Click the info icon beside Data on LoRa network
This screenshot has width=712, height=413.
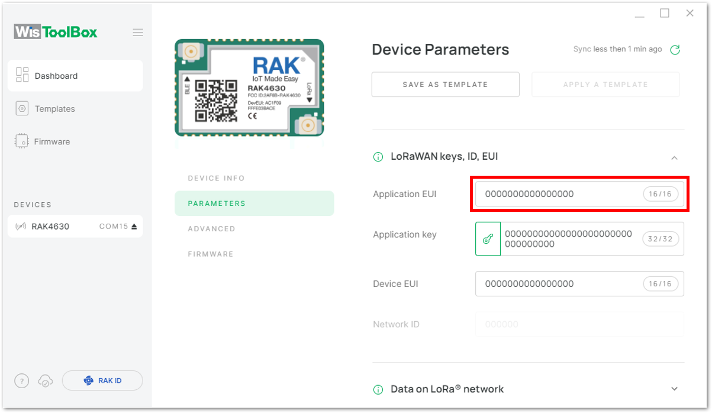(x=378, y=390)
